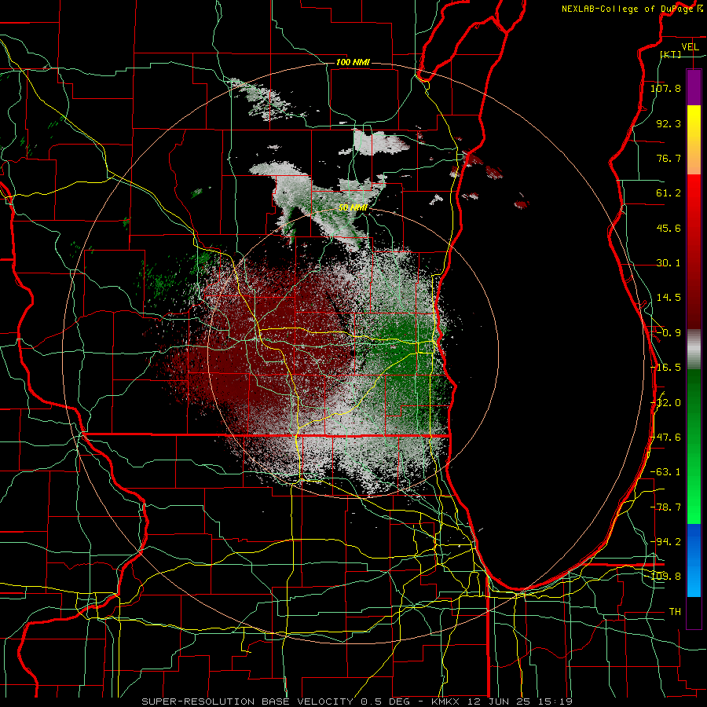The image size is (707, 707).
Task: Click the 107.8 velocity scale value
Action: click(665, 88)
